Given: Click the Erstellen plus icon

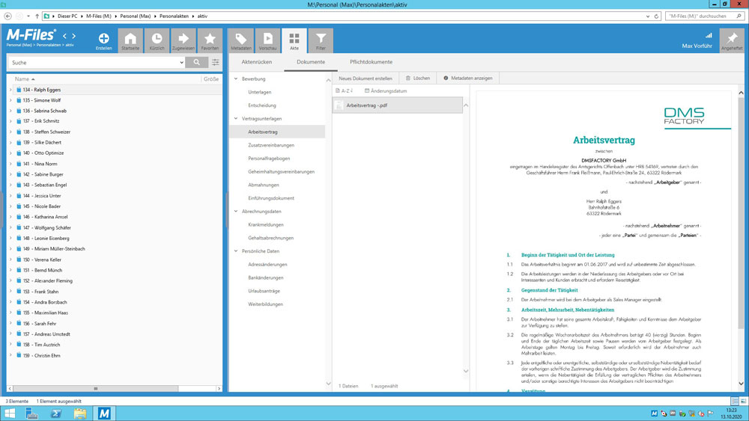Looking at the screenshot, I should coord(103,39).
